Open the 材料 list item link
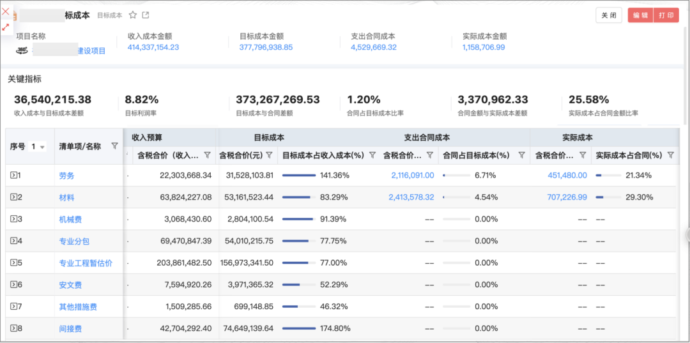 pos(66,197)
